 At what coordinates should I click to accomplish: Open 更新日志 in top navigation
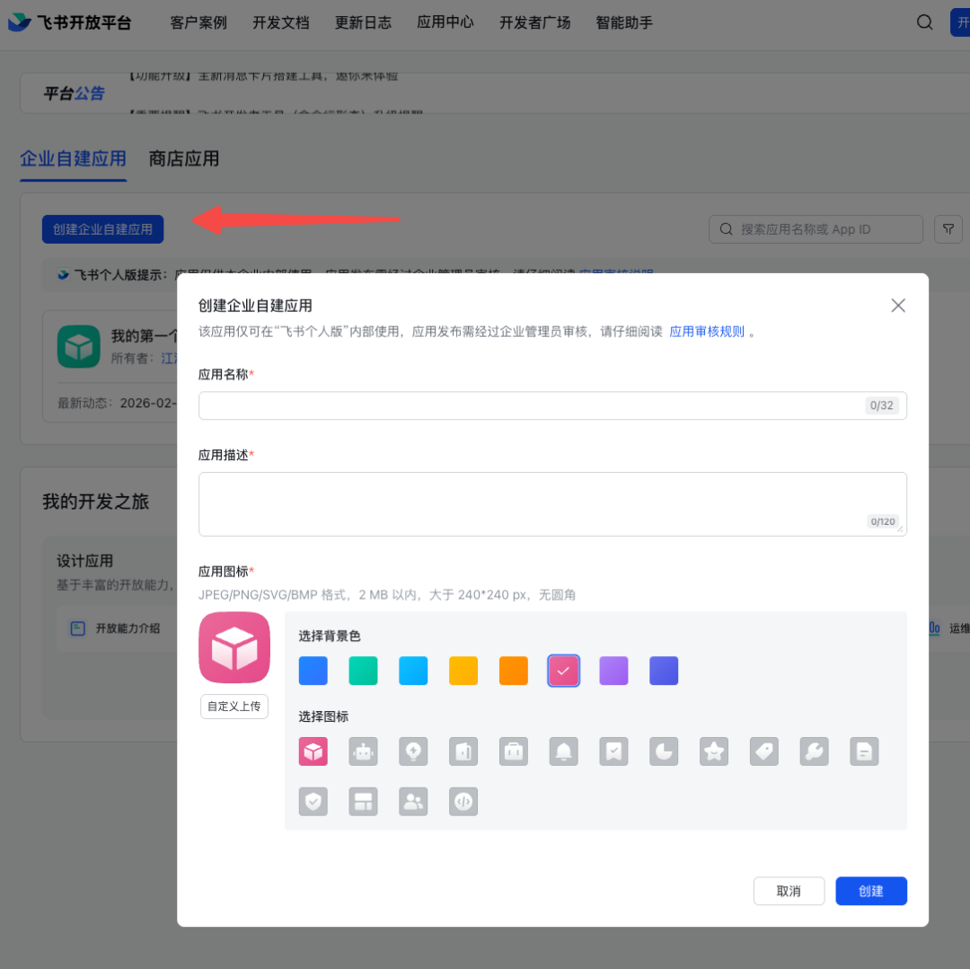(x=363, y=22)
